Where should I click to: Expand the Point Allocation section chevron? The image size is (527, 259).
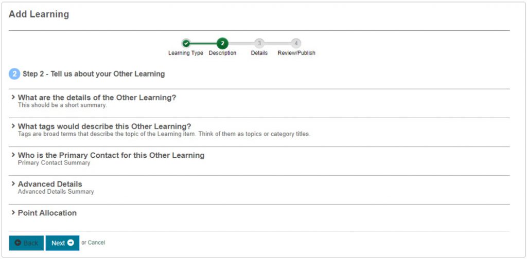[x=13, y=212]
